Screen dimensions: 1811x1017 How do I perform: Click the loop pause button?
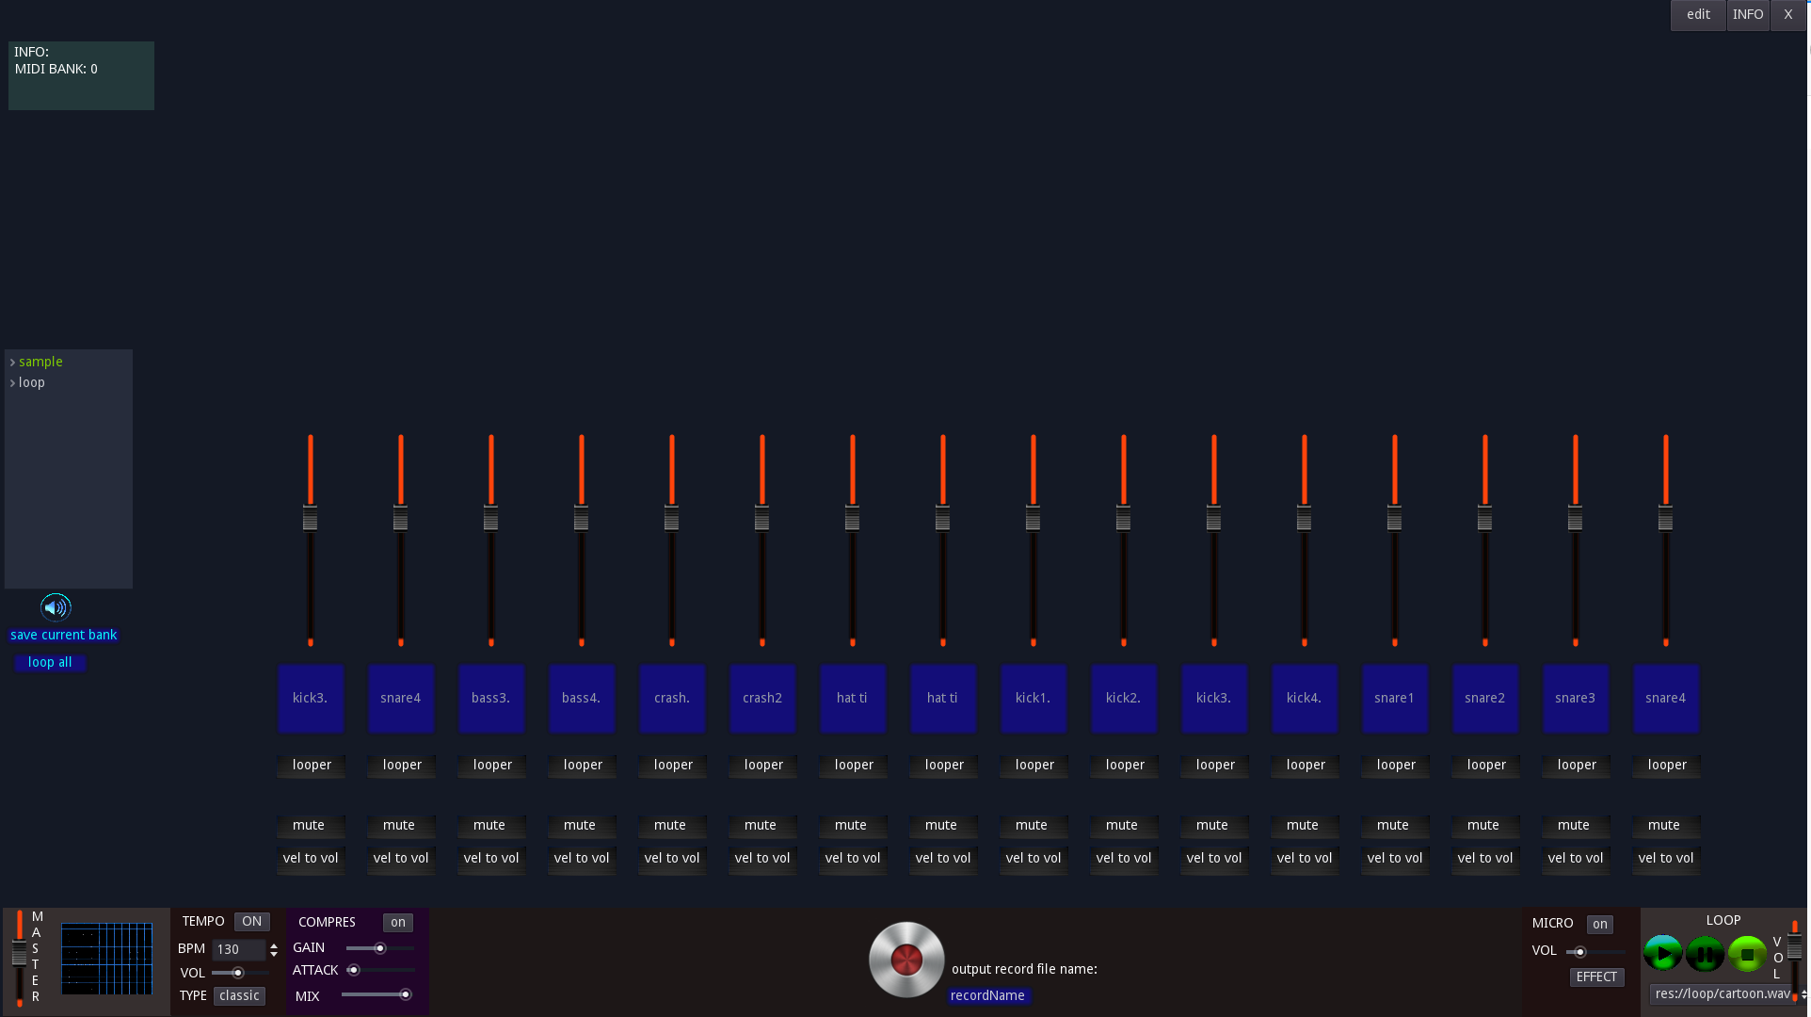pos(1705,954)
